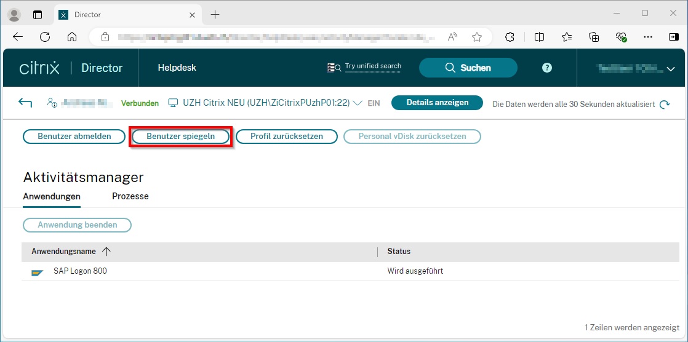The width and height of the screenshot is (688, 342).
Task: Sort by Anwendungsname column arrow
Action: [x=106, y=252]
